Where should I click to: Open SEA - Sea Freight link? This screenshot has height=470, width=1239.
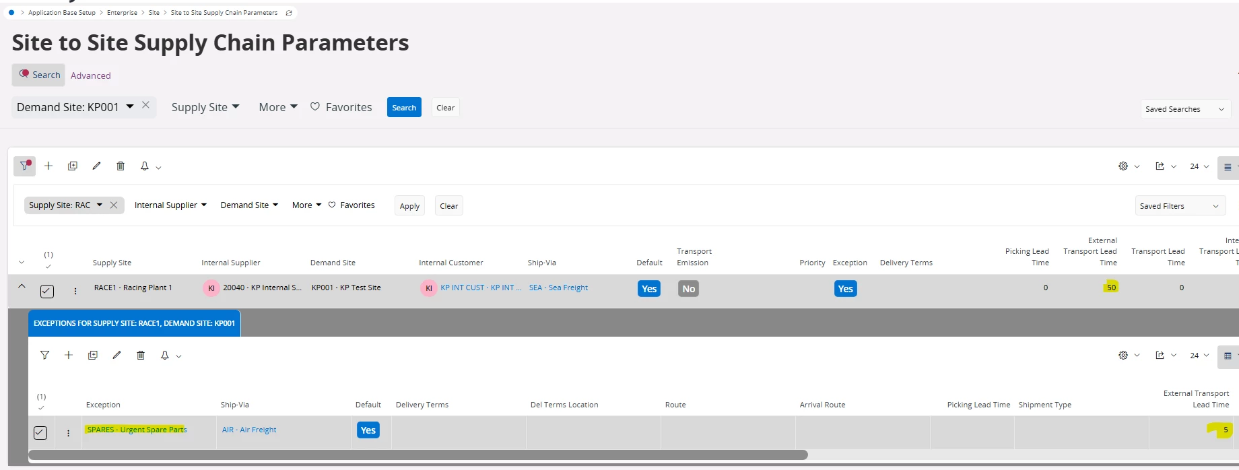pos(558,288)
